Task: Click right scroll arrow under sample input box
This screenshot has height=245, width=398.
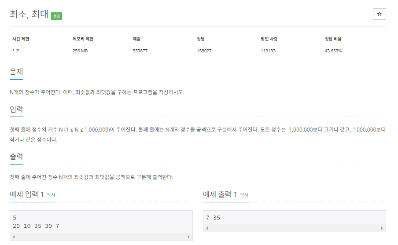Action: click(x=188, y=237)
